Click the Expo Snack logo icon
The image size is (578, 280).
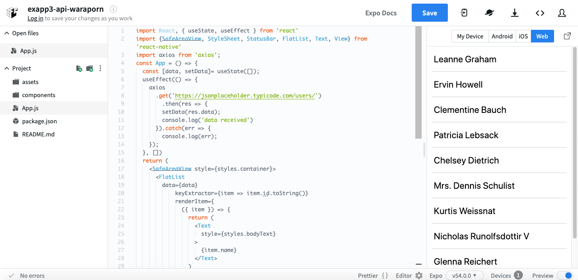[x=12, y=13]
